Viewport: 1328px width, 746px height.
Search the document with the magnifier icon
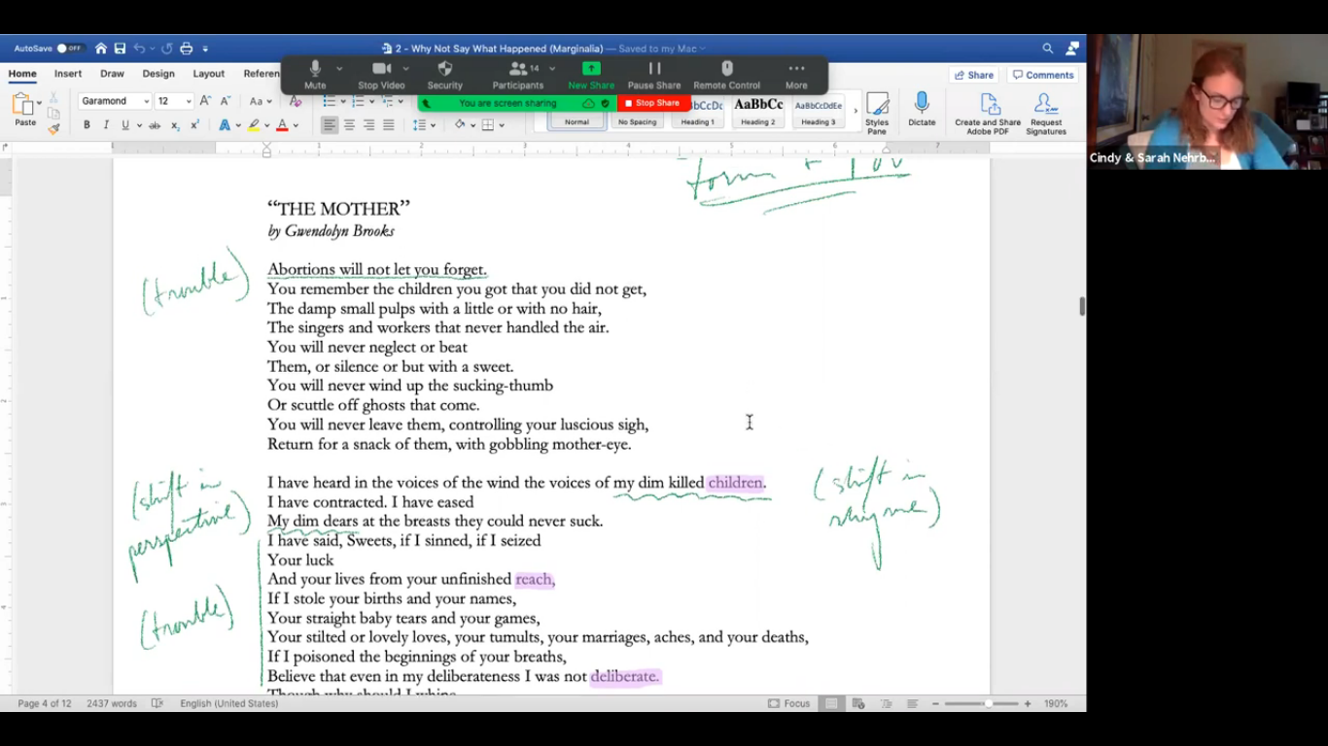(x=1047, y=49)
